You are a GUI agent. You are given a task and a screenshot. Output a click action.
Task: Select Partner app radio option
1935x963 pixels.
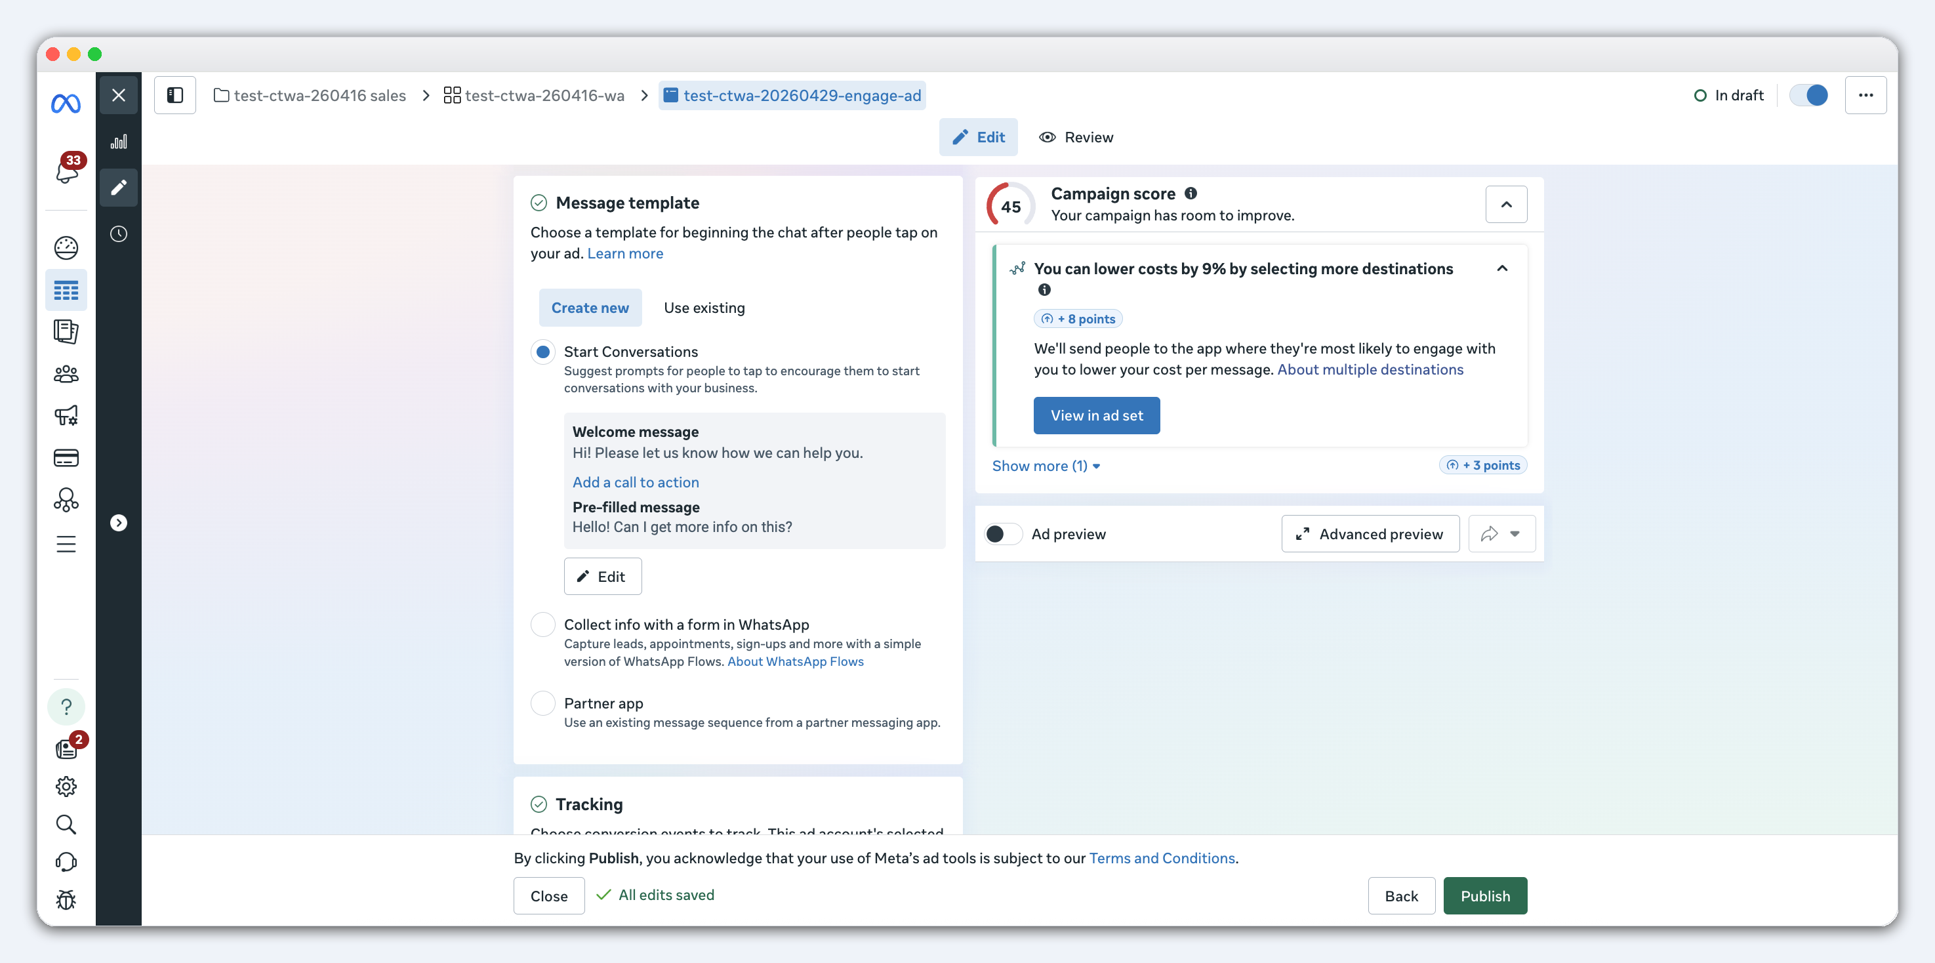pyautogui.click(x=543, y=703)
